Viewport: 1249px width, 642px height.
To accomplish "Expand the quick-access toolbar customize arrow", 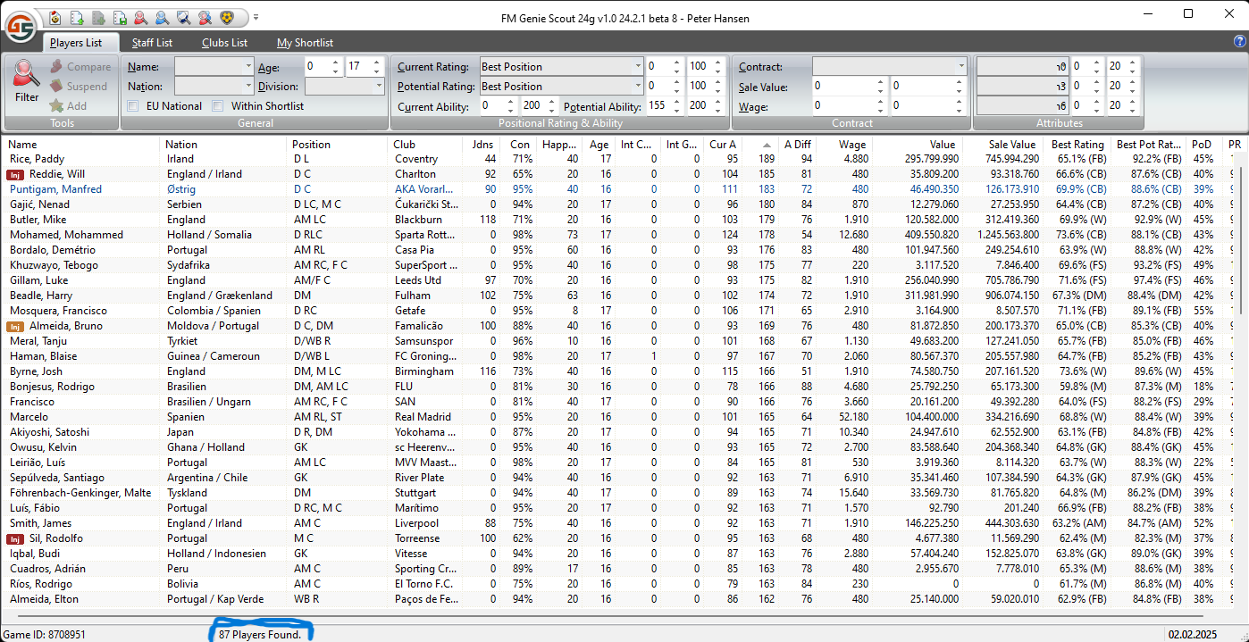I will click(256, 17).
